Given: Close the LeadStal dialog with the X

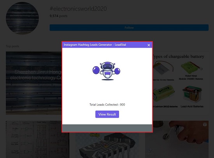Looking at the screenshot, I should (149, 45).
